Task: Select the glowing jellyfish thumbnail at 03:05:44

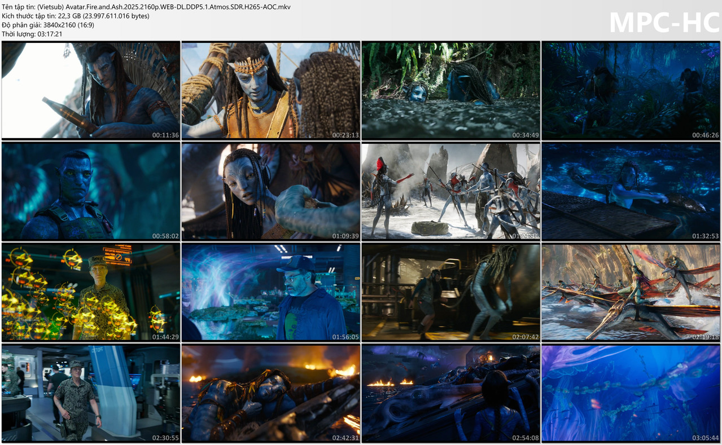Action: 631,393
